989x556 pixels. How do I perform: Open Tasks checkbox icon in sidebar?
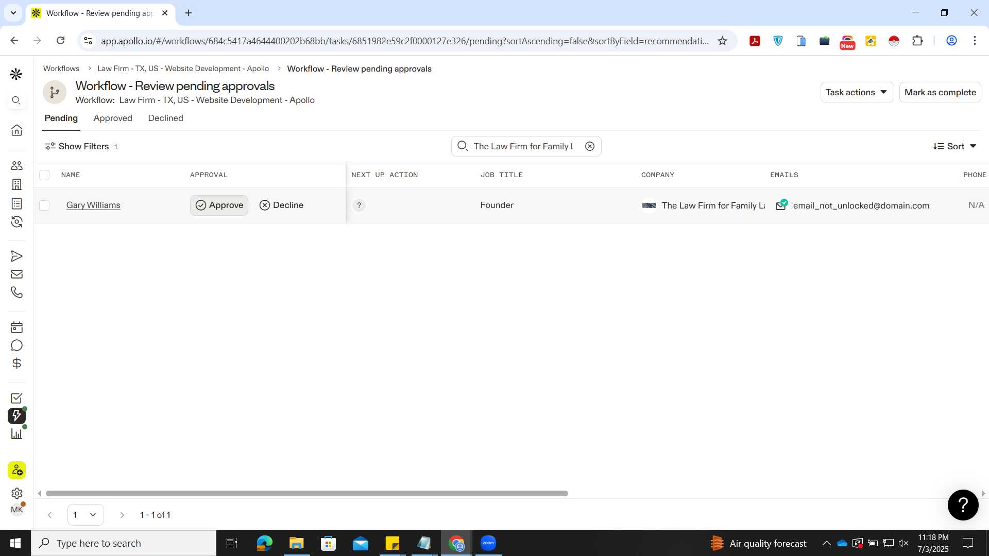pyautogui.click(x=16, y=398)
